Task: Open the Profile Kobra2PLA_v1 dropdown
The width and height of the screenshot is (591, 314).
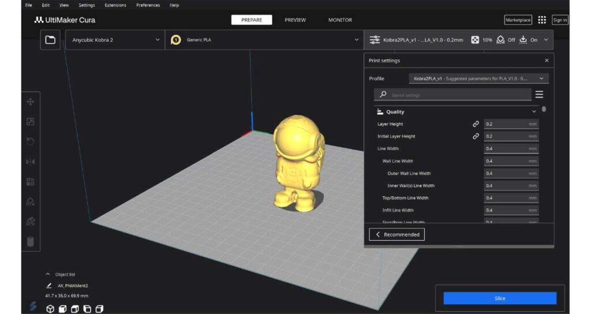Action: click(x=478, y=78)
